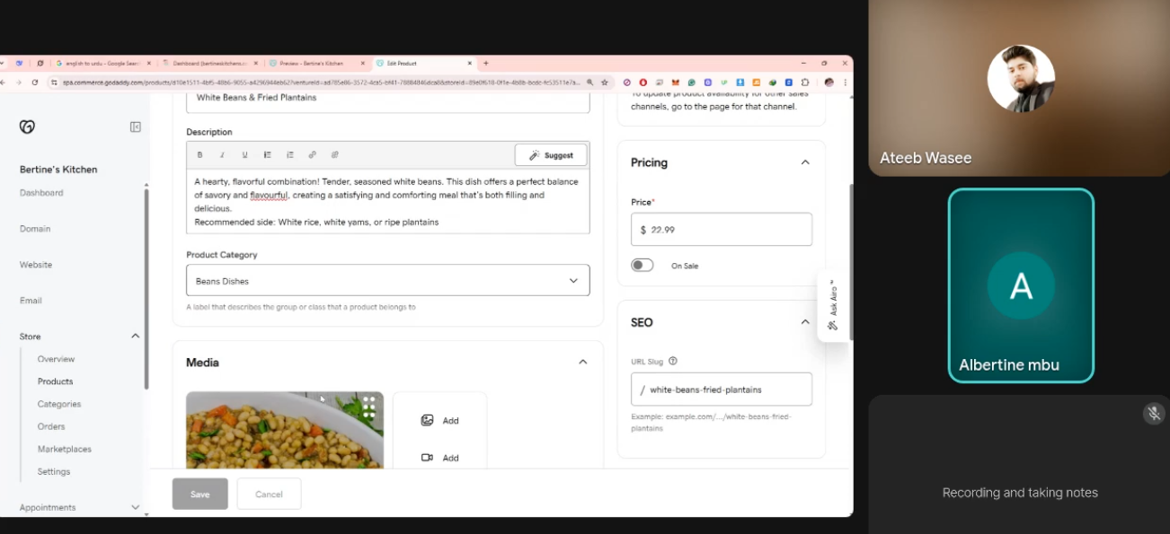Screen dimensions: 1170x534
Task: Collapse the SEO section
Action: pos(805,322)
